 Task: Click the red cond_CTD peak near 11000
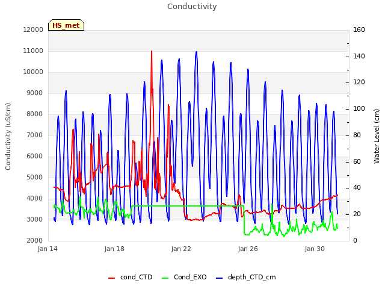152,52
